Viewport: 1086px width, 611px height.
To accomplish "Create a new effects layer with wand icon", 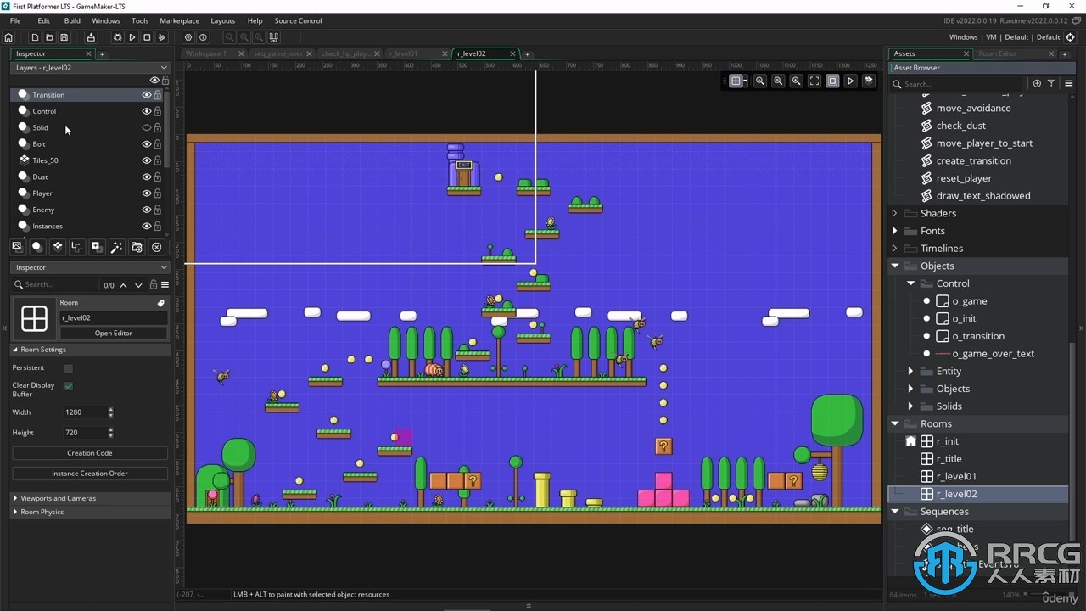I will tap(116, 247).
